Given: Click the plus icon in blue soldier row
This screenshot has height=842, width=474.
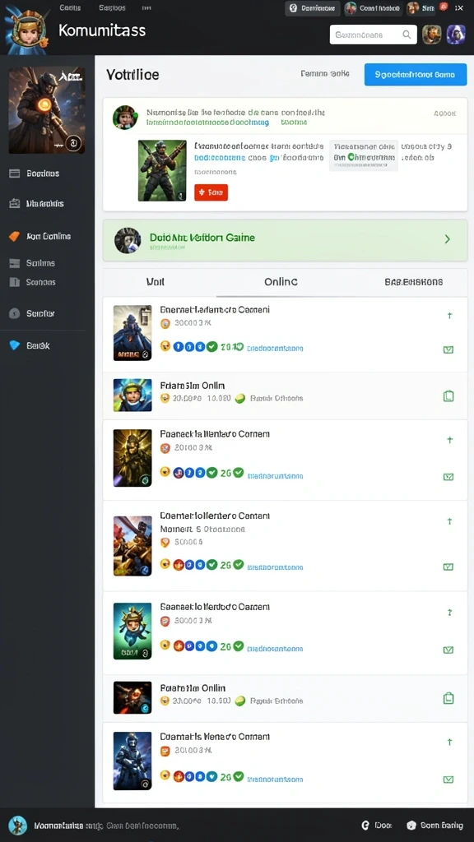Looking at the screenshot, I should point(450,743).
